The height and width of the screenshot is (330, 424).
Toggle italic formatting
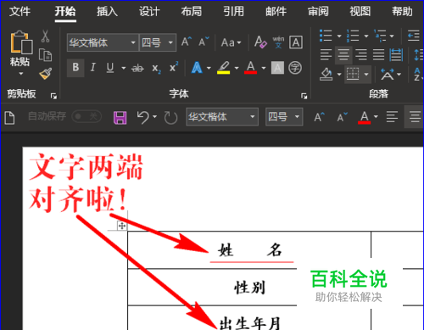pos(92,68)
